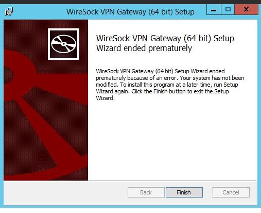Image resolution: width=261 pixels, height=213 pixels.
Task: Click the greyed-out Back button
Action: (x=146, y=192)
